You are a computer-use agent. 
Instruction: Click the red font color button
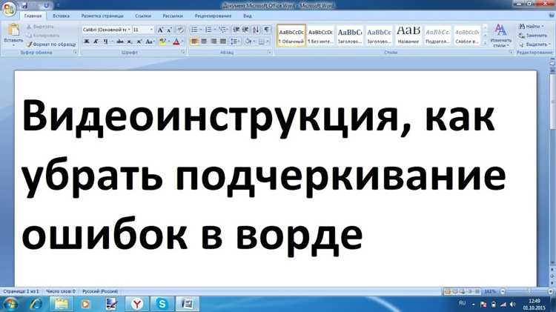[176, 42]
